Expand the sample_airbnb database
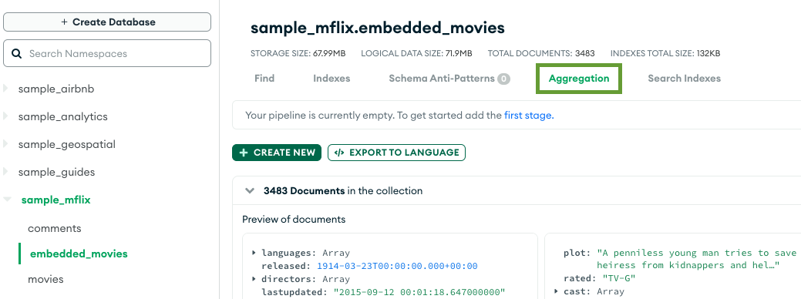The image size is (801, 299). pos(5,89)
